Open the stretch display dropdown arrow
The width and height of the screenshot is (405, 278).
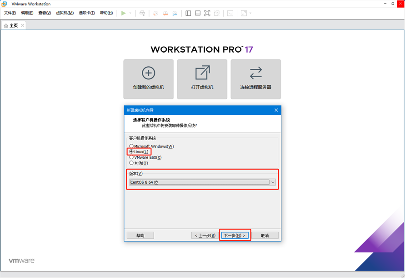click(x=250, y=13)
